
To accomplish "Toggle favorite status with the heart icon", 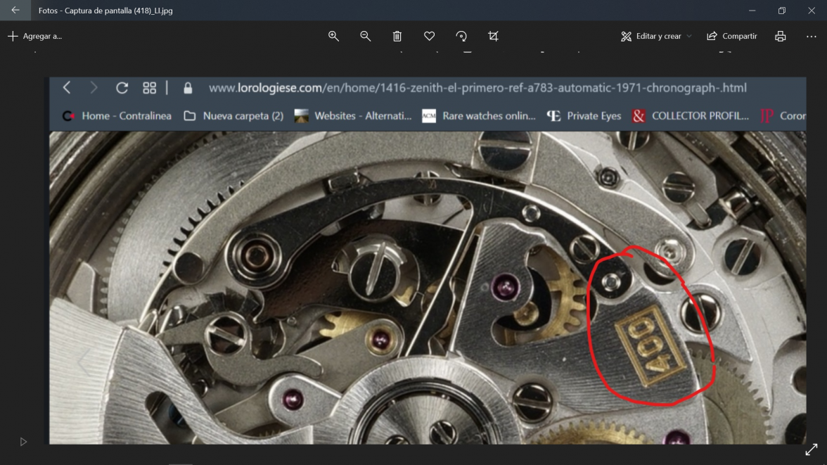I will tap(429, 36).
